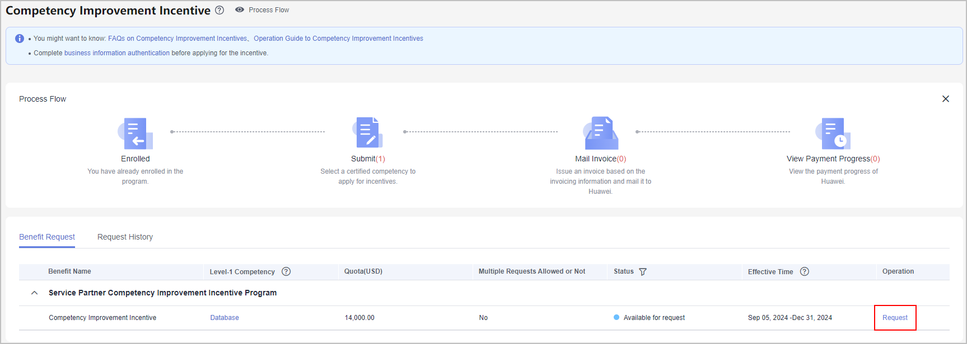Screen dimensions: 967x344
Task: Switch to the Request History tab
Action: point(125,237)
